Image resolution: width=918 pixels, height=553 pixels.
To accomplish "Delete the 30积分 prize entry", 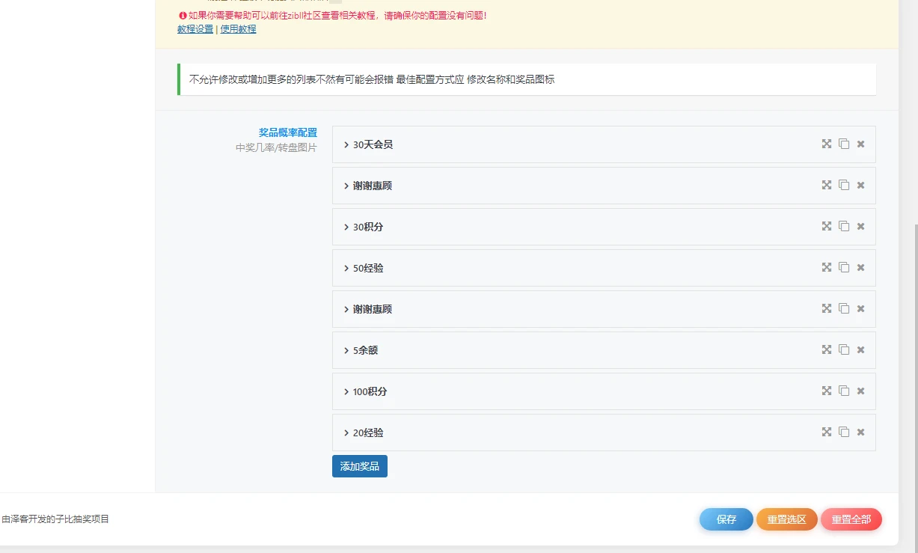I will point(861,226).
